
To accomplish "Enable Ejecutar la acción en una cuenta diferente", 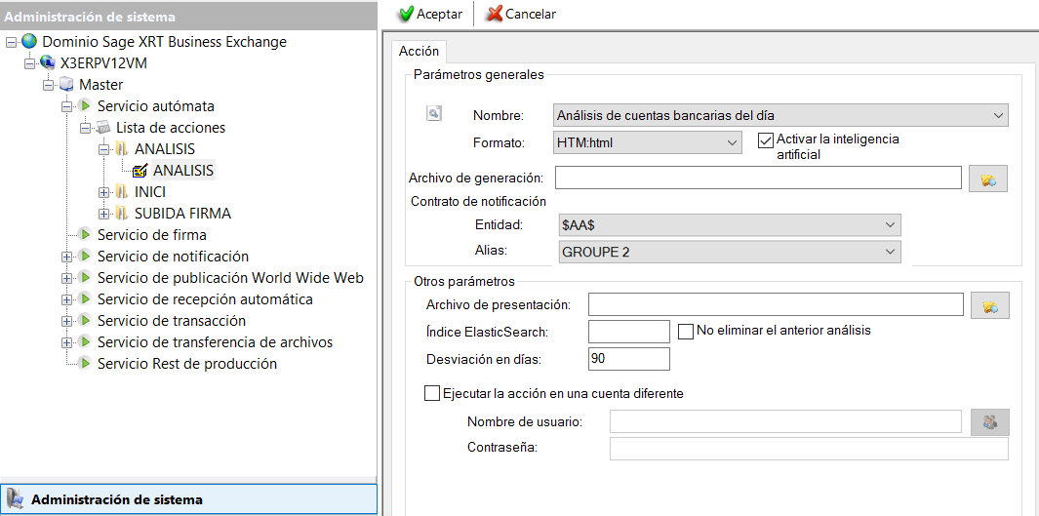I will point(432,394).
